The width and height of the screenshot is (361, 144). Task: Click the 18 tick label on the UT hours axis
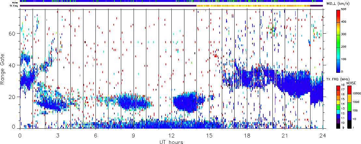(247, 135)
